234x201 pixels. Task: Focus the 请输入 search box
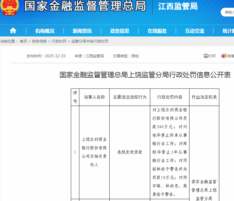(x=228, y=12)
